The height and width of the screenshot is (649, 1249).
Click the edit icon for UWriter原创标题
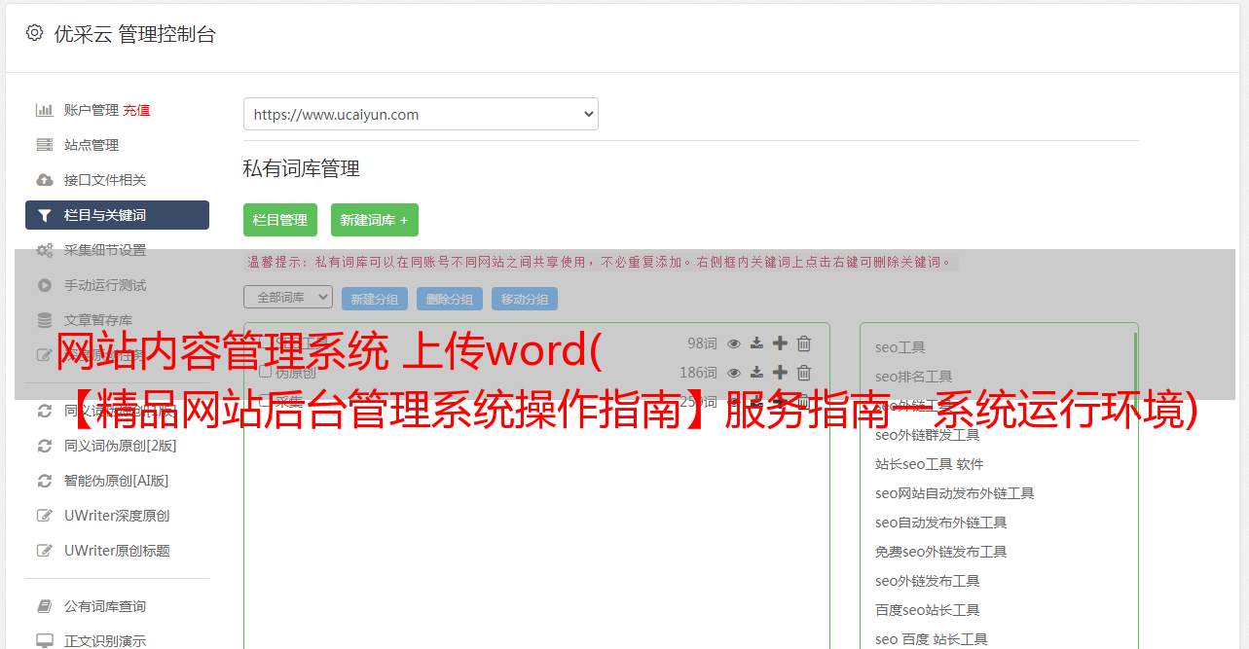pos(44,551)
